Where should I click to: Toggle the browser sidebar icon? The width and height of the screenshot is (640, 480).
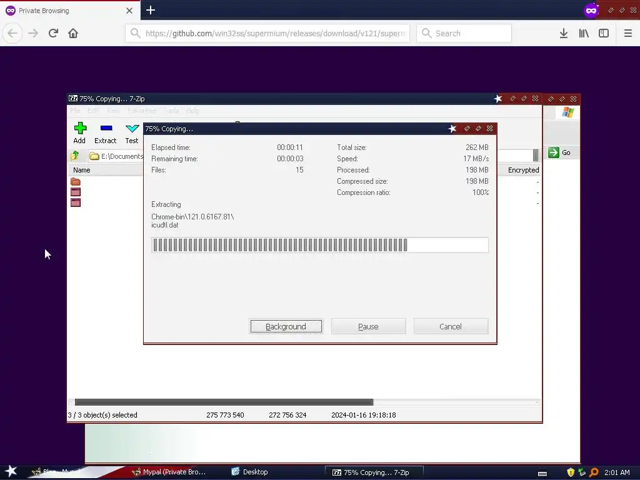tap(604, 33)
